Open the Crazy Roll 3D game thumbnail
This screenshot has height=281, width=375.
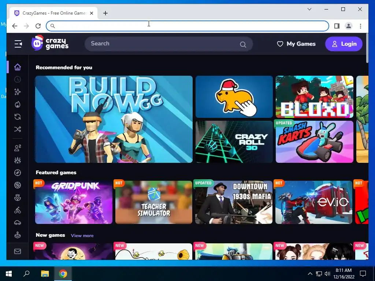[x=234, y=142]
